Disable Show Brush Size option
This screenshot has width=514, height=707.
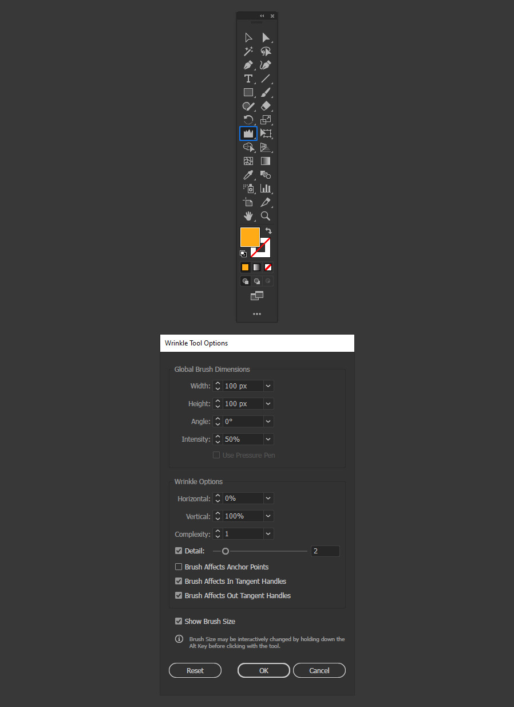(179, 622)
